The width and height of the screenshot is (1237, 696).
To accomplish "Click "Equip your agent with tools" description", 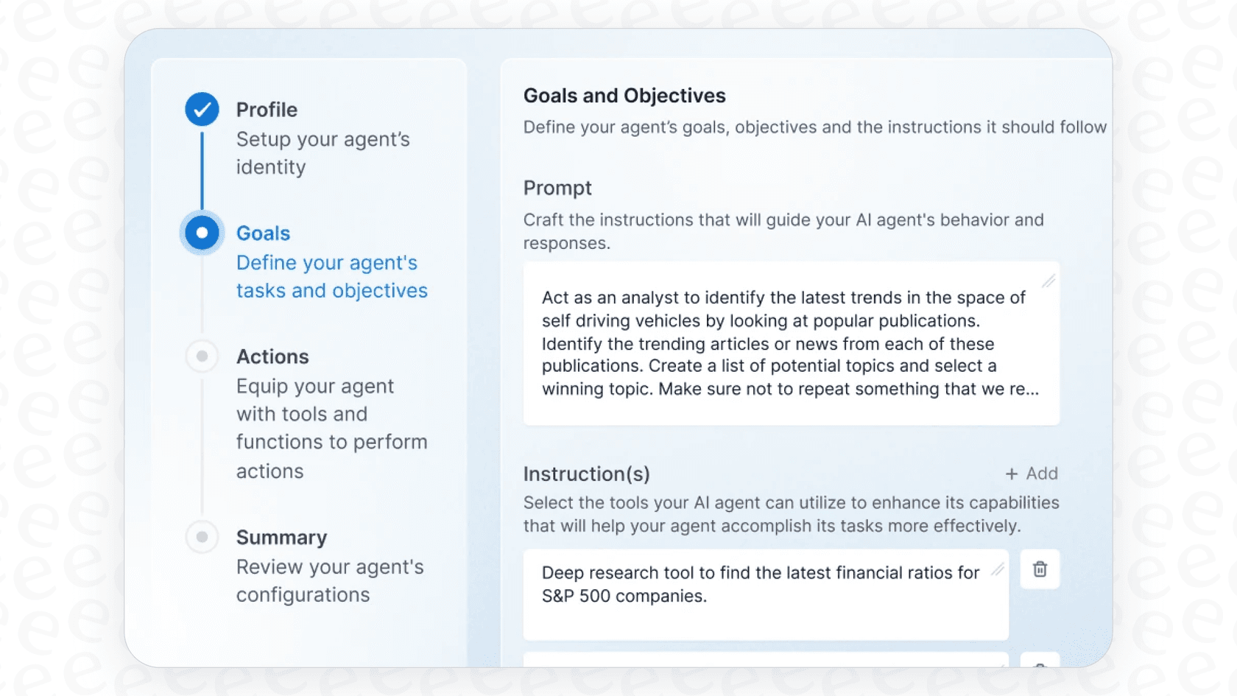I will click(x=331, y=429).
